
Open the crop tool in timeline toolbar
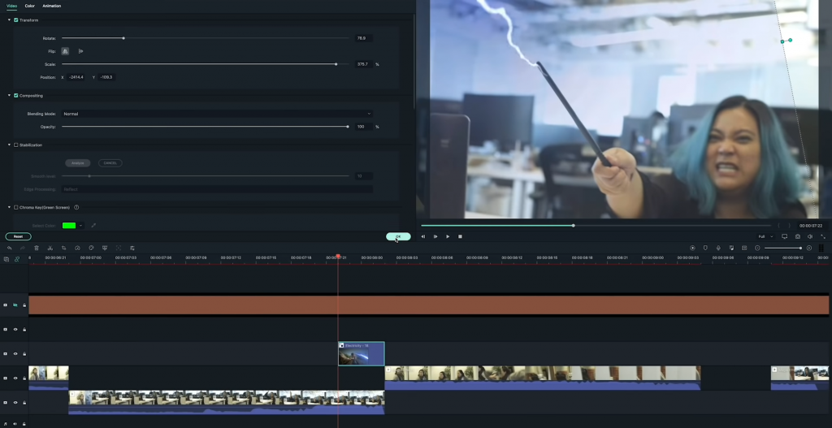click(63, 248)
